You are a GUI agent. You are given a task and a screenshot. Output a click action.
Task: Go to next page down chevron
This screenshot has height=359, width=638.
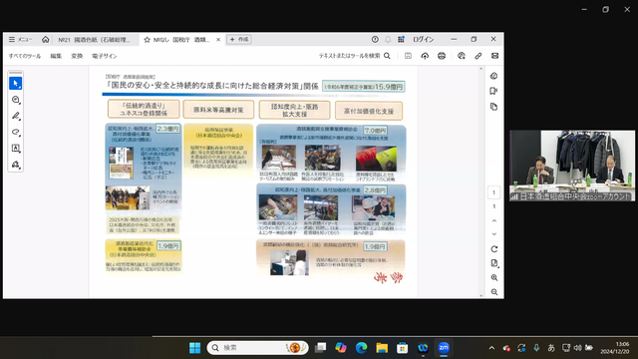(x=494, y=234)
